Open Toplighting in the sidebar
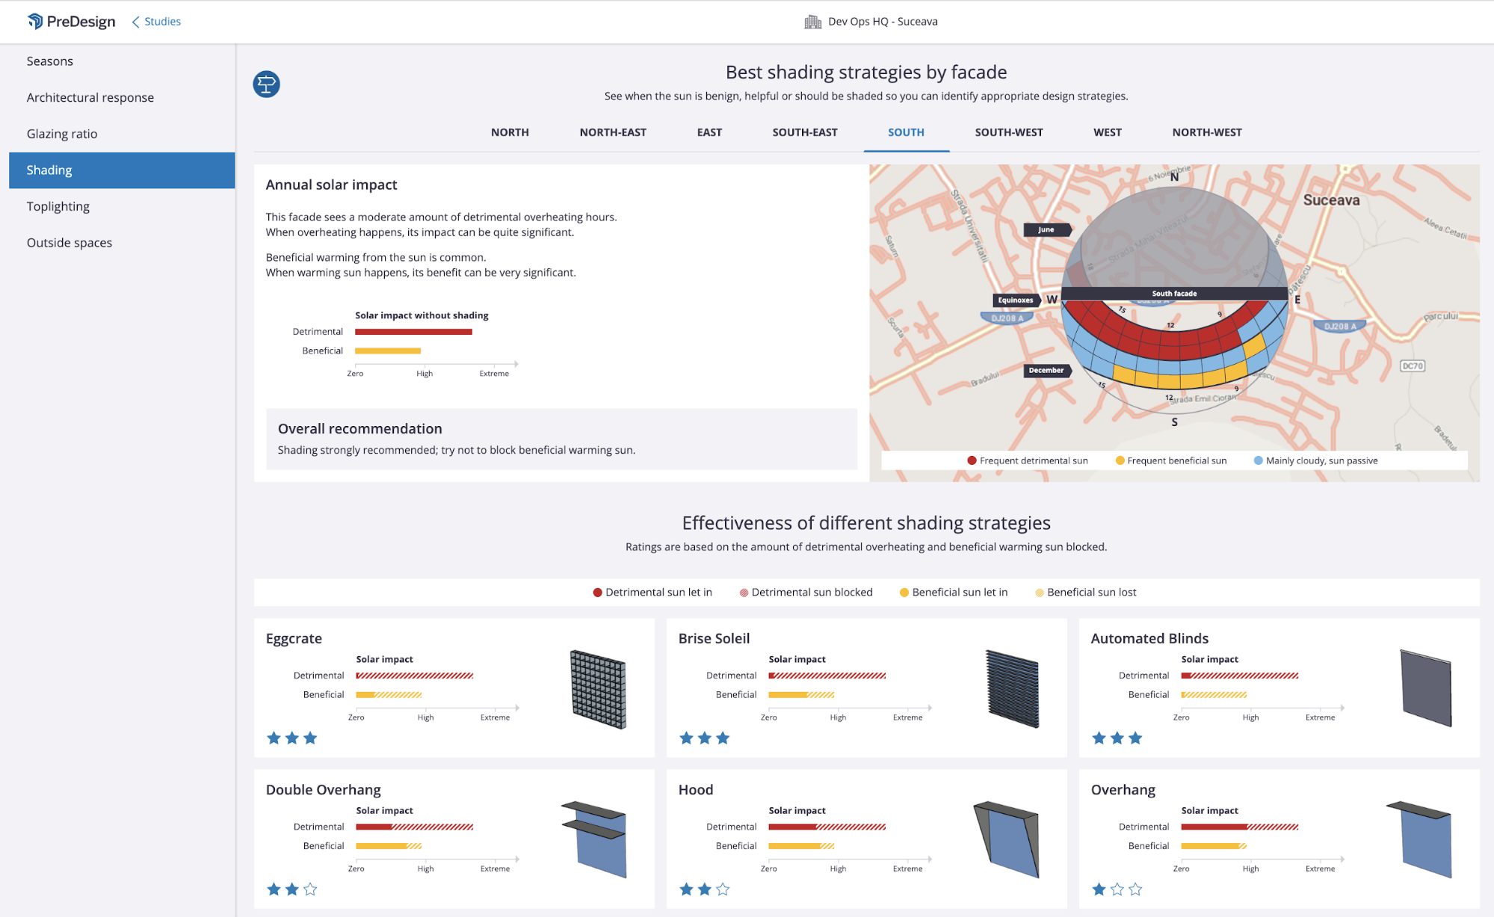The height and width of the screenshot is (917, 1494). tap(58, 206)
